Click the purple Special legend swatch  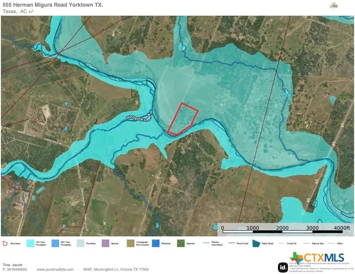(105, 244)
